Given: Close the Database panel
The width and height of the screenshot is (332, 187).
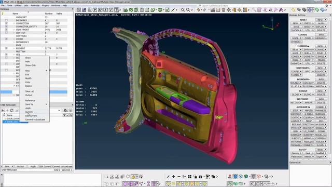Looking at the screenshot, I should point(73,9).
